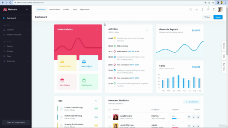228x128 pixels.
Task: Click Ana Simmons progress bar
Action: [x=176, y=119]
